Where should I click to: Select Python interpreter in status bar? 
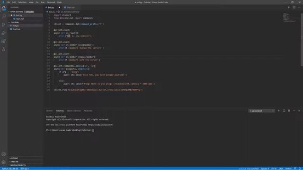point(10,169)
